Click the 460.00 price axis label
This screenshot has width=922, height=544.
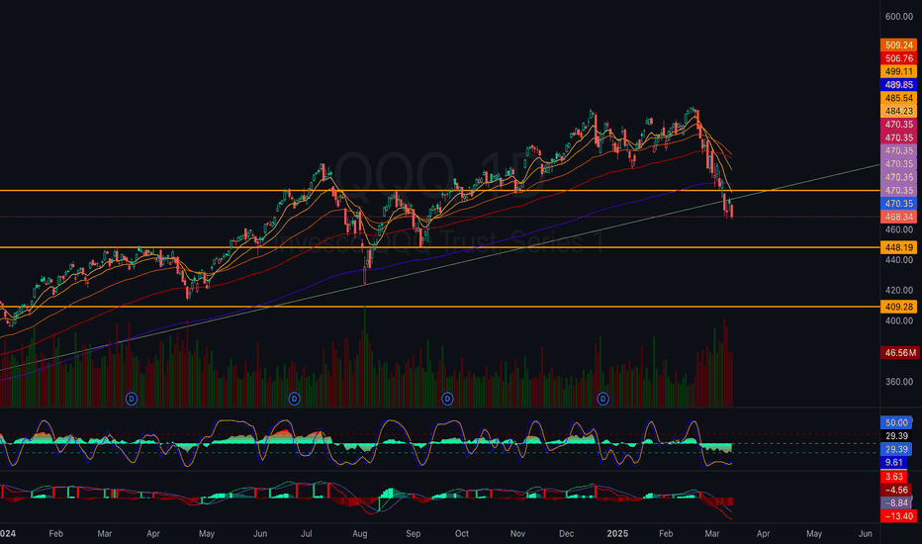pyautogui.click(x=899, y=229)
